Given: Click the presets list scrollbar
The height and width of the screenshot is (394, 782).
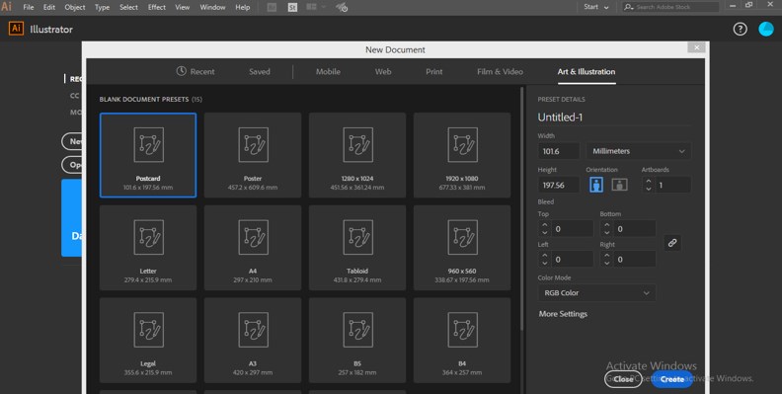Looking at the screenshot, I should (x=521, y=209).
